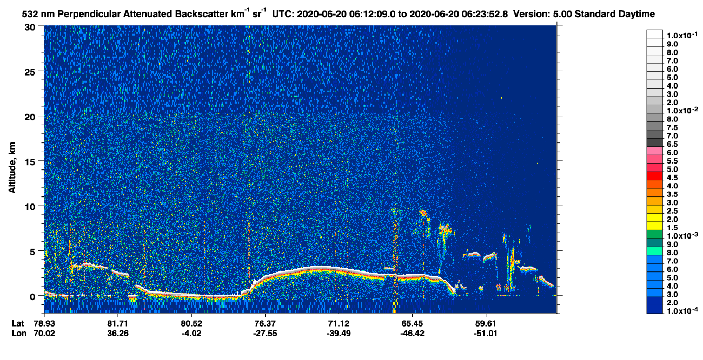This screenshot has width=703, height=360.
Task: Click longitude value -39.49
Action: [338, 334]
